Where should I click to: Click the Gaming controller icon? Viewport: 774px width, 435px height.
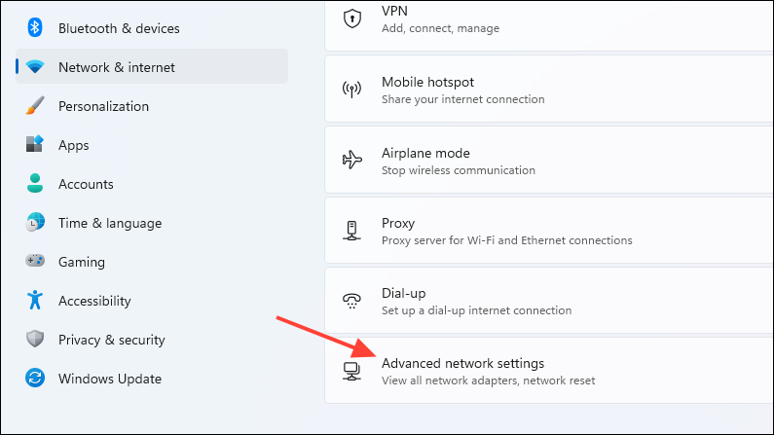pos(34,261)
